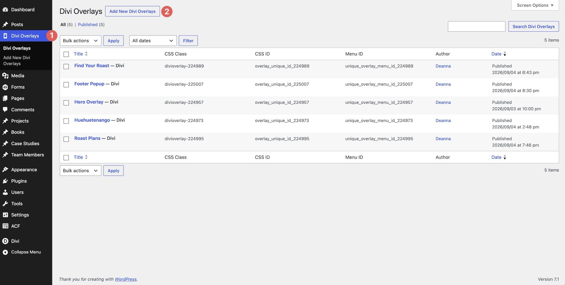This screenshot has height=285, width=565.
Task: Click the bottom Apply button
Action: click(x=113, y=171)
